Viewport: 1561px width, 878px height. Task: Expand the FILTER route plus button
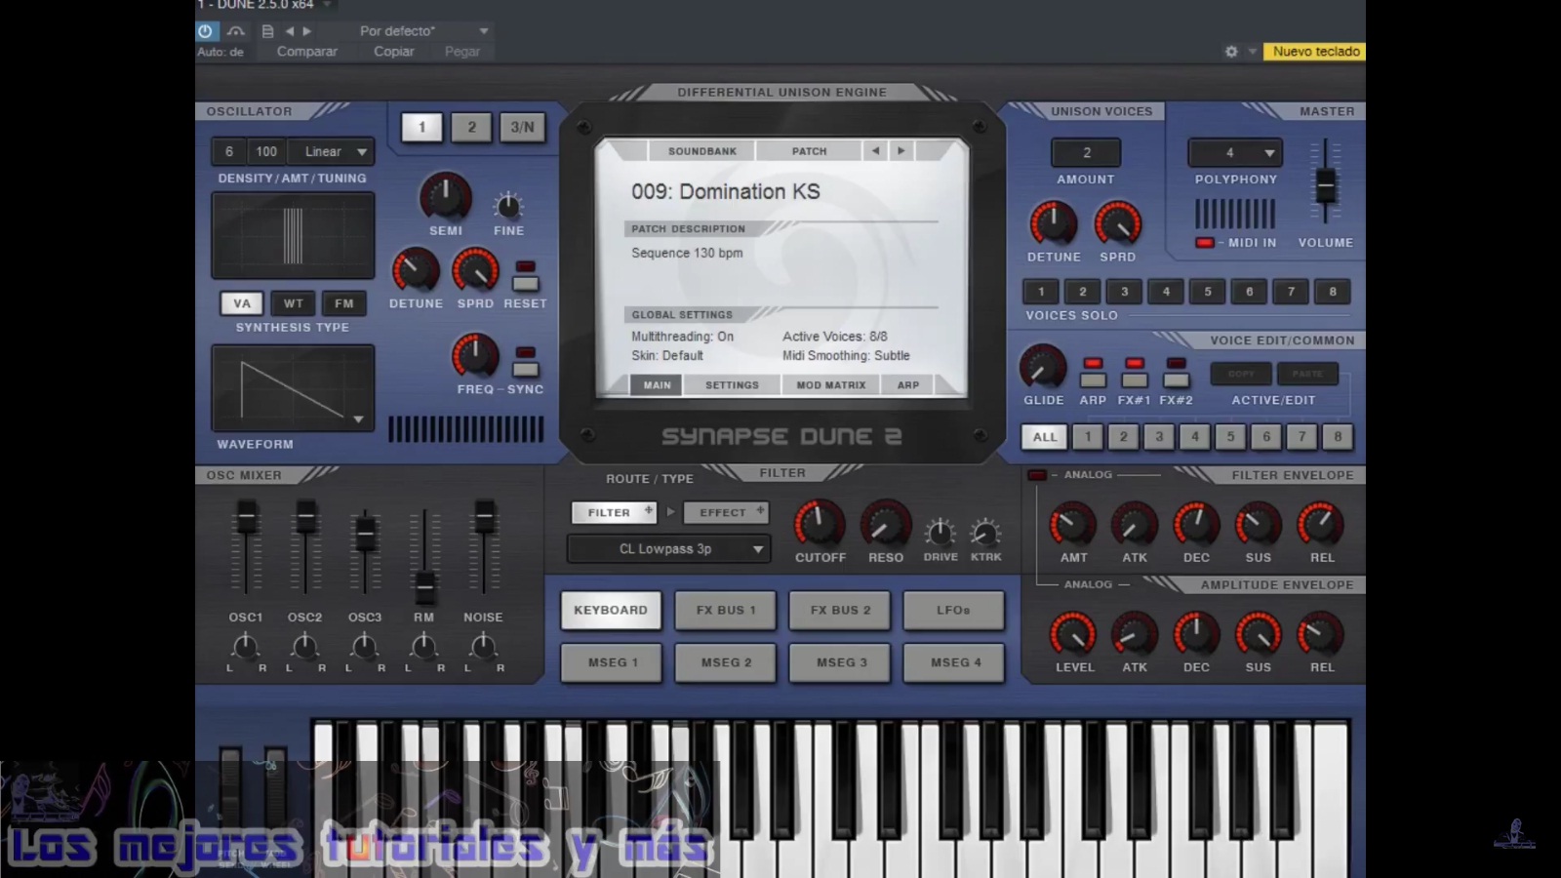(x=649, y=510)
